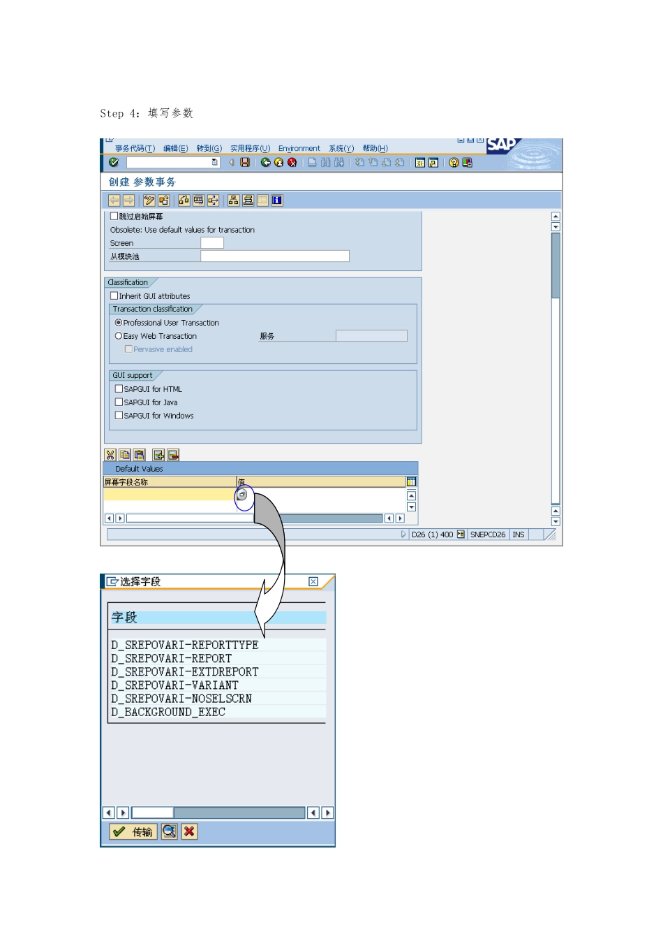Check the SAPGUI for HTML option
The width and height of the screenshot is (663, 939).
click(119, 388)
